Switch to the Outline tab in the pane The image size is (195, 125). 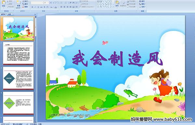(x=9, y=14)
